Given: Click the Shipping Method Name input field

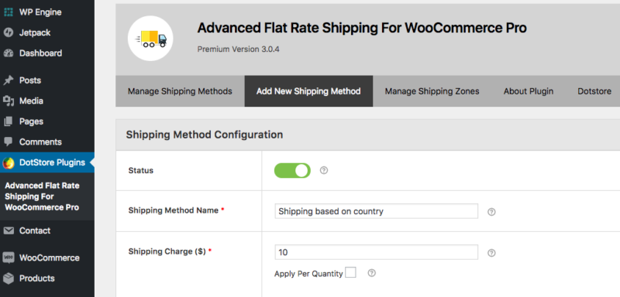Looking at the screenshot, I should tap(377, 211).
